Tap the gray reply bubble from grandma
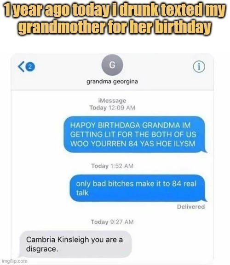Viewport: 230px width, 265px height. pos(75,244)
